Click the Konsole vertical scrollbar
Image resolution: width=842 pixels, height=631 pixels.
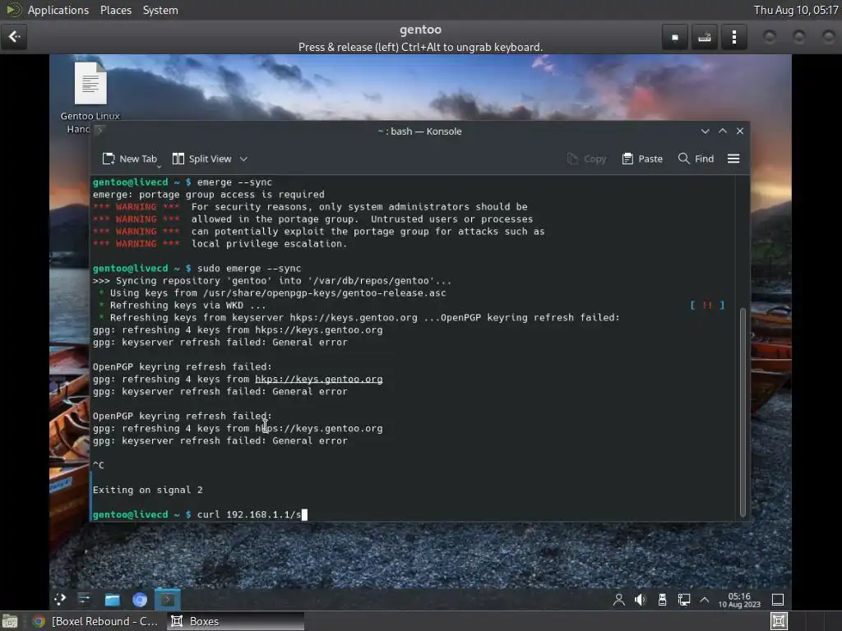pyautogui.click(x=743, y=412)
